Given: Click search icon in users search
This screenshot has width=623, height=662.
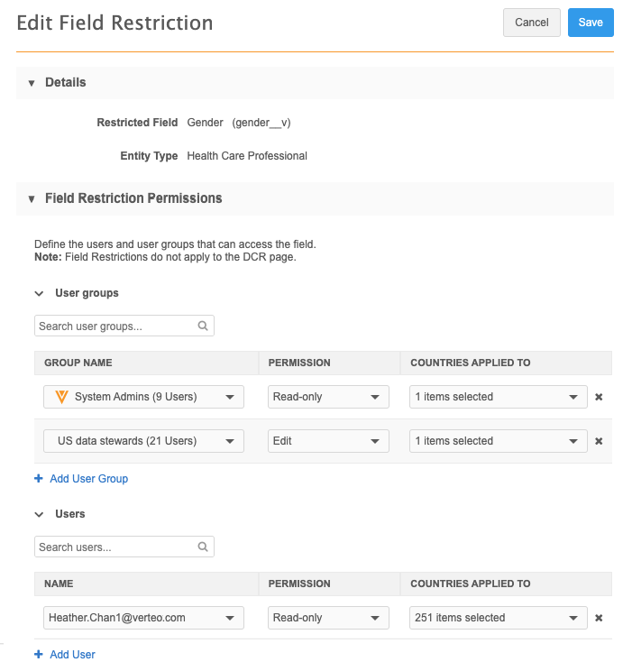Looking at the screenshot, I should (203, 547).
